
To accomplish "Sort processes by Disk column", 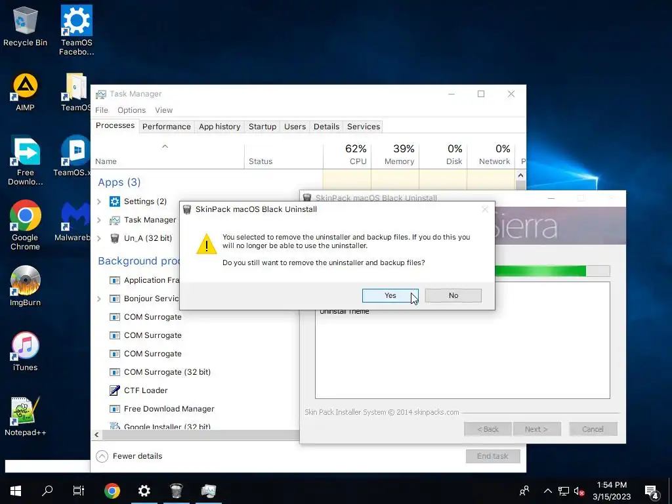I will [x=443, y=155].
